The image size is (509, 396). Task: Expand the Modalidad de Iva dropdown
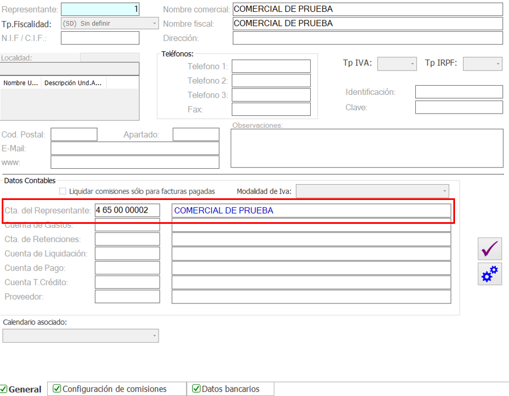[x=372, y=191]
